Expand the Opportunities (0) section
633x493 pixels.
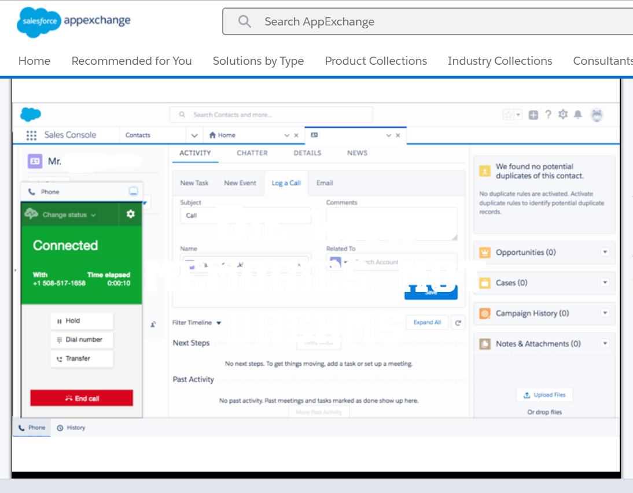[x=605, y=252]
